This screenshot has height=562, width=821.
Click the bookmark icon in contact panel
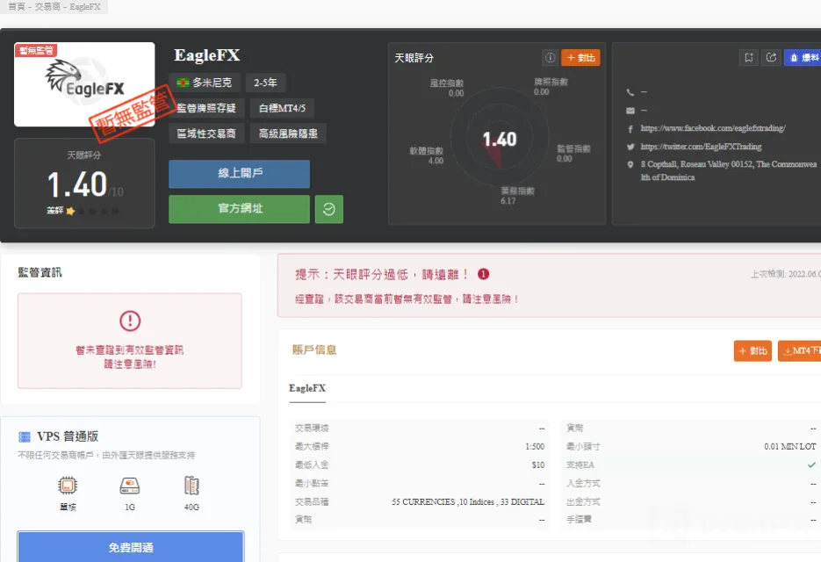749,58
